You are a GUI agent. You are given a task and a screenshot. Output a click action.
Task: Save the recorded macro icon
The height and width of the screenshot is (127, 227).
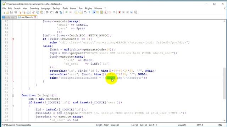(136, 12)
